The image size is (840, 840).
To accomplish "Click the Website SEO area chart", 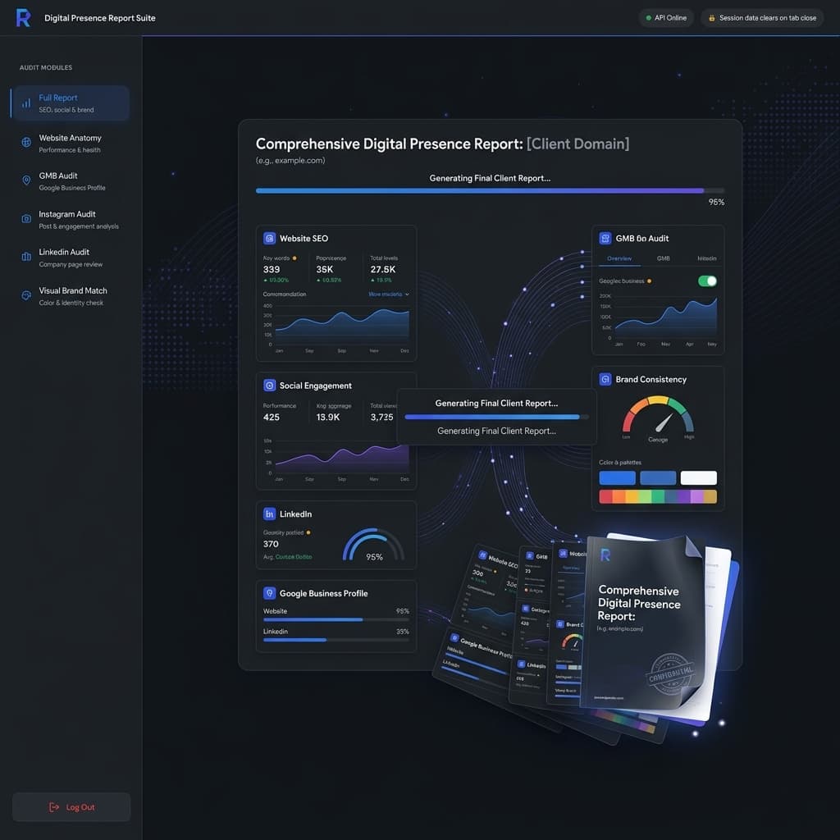I will (x=342, y=325).
